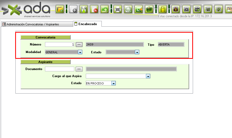Screen dimensions: 232x138
Task: Click the open folder toolbar icon
Action: pos(60,9)
